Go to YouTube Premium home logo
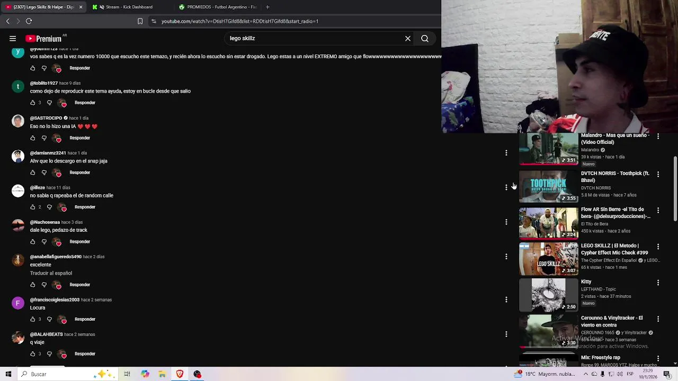The height and width of the screenshot is (381, 678). (x=43, y=39)
